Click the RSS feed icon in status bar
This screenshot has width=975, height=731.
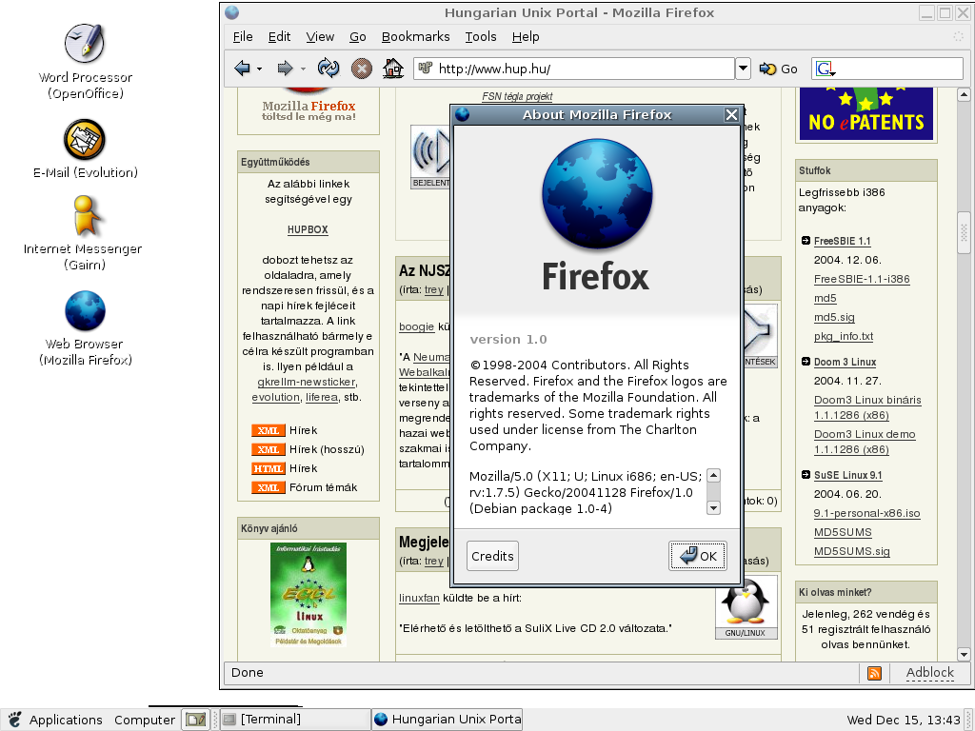click(x=874, y=673)
